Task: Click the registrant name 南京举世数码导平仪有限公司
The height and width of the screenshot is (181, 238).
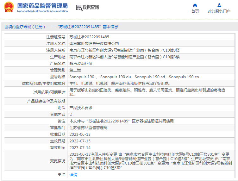Action: (94, 43)
